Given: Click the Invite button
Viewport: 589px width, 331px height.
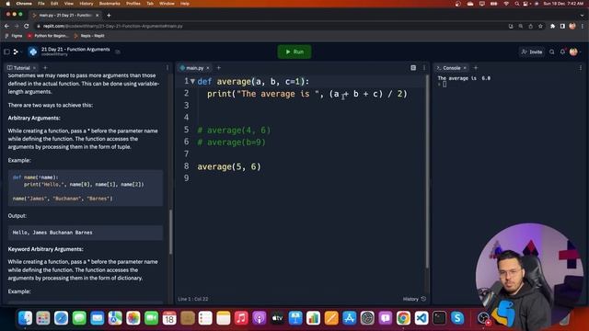Looking at the screenshot, I should click(532, 51).
